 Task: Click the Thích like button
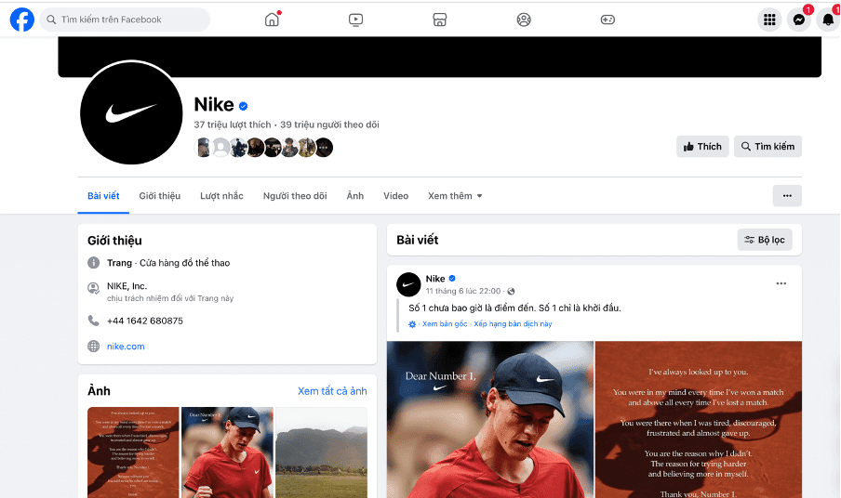tap(702, 146)
